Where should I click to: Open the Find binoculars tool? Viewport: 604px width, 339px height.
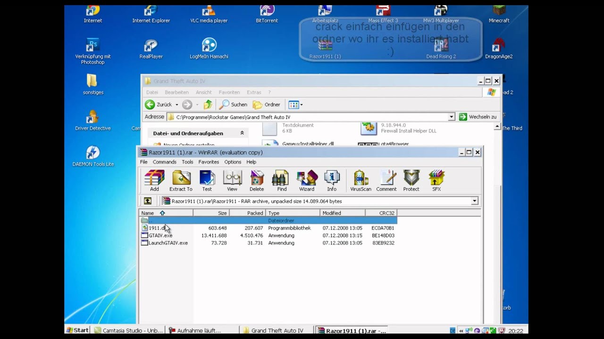282,181
